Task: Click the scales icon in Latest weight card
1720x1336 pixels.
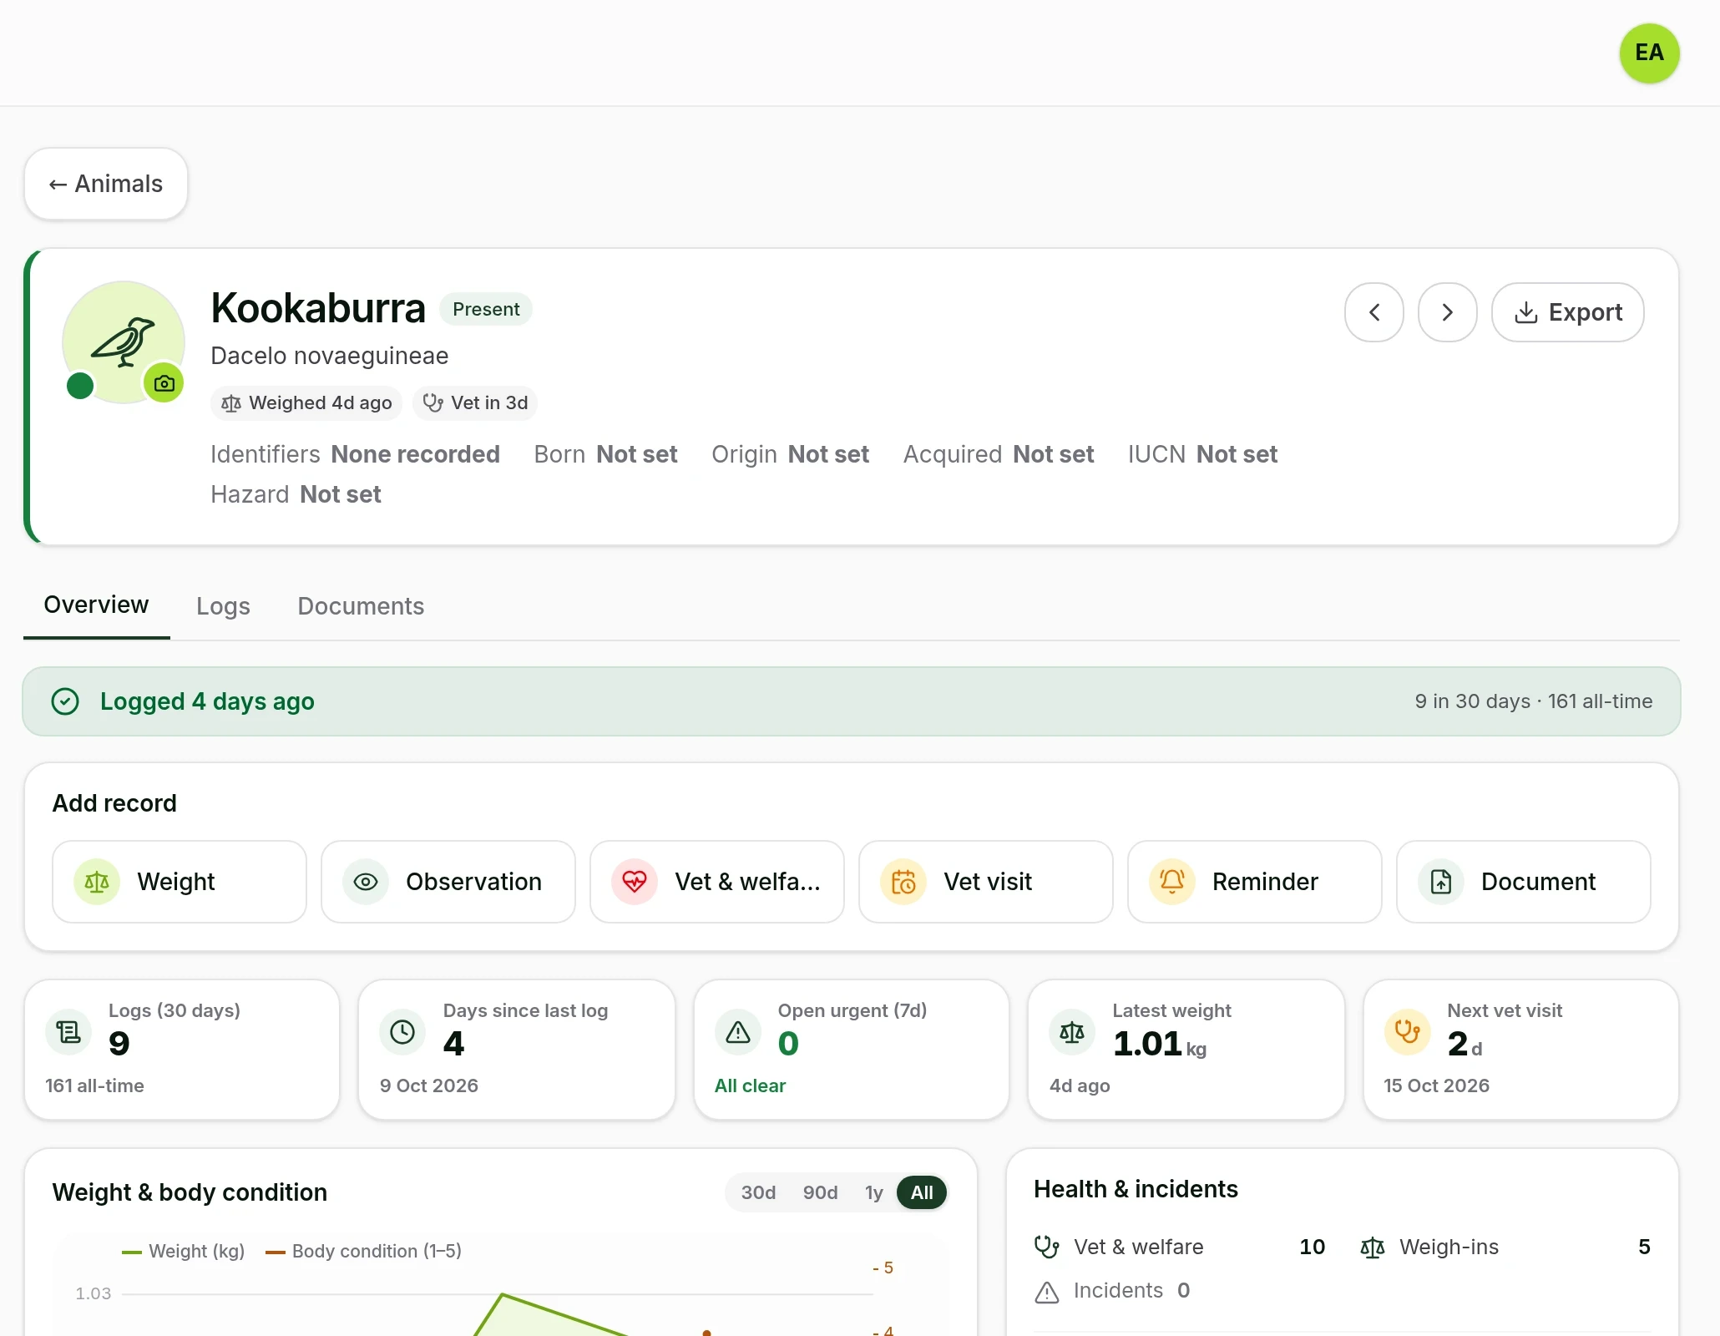Action: [x=1072, y=1033]
